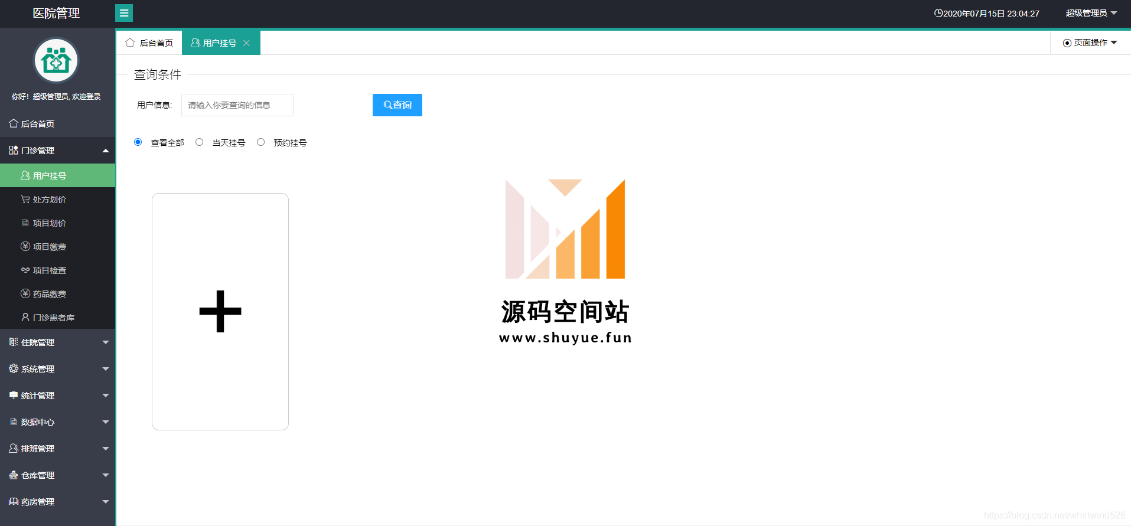The image size is (1131, 526).
Task: Open 处方划价 in the sidebar
Action: point(57,199)
